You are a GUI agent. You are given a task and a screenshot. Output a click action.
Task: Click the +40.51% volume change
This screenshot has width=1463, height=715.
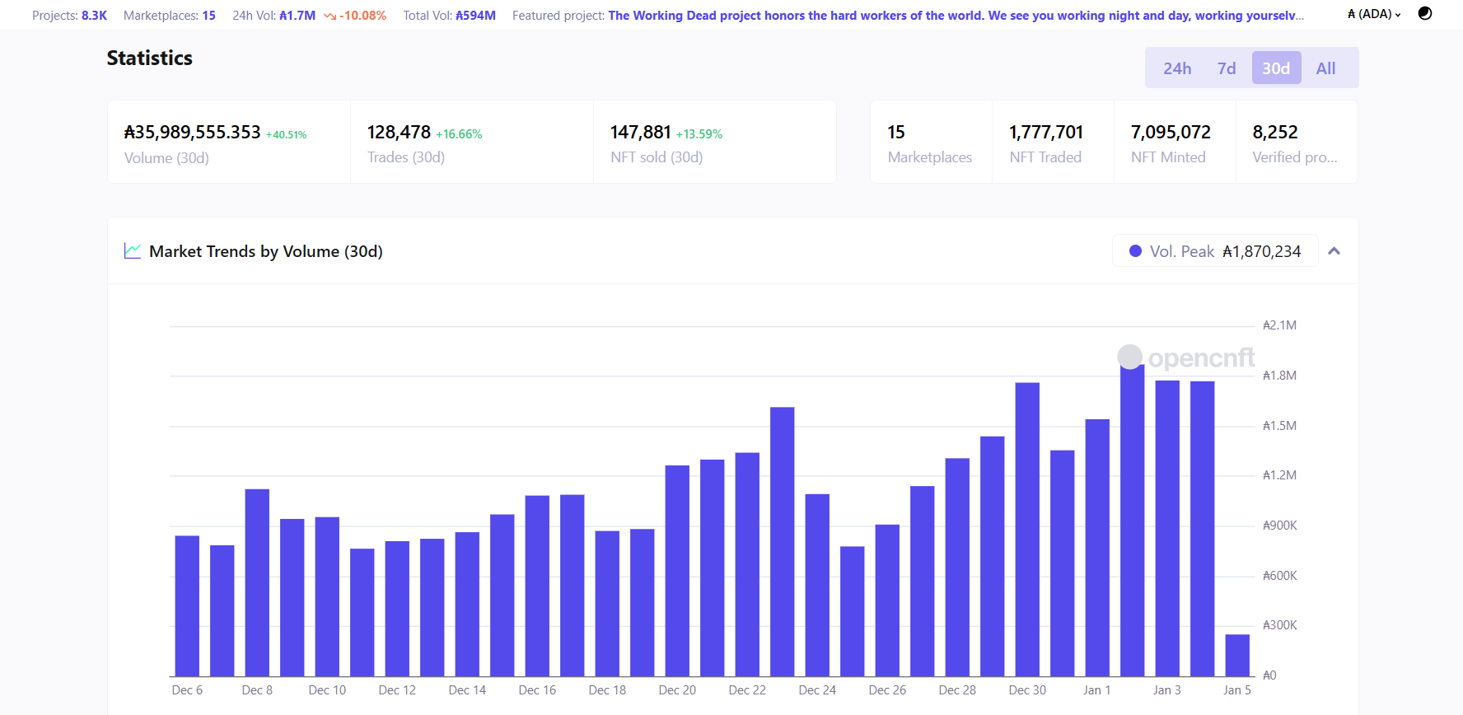coord(286,135)
